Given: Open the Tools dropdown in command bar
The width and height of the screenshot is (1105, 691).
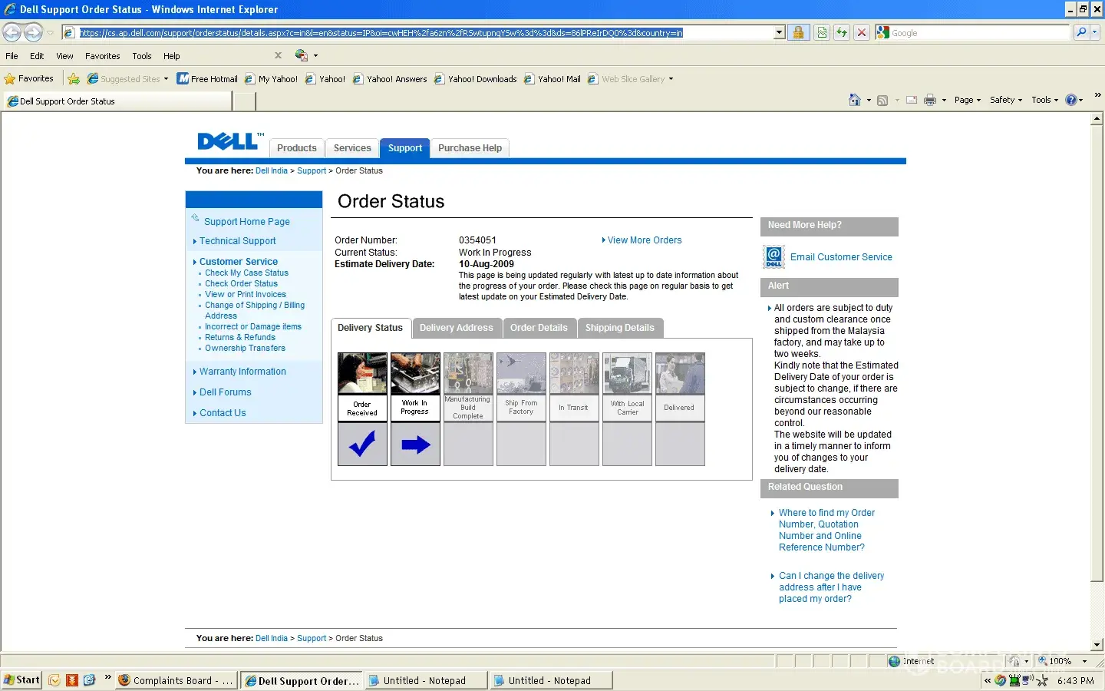Looking at the screenshot, I should pyautogui.click(x=1044, y=100).
